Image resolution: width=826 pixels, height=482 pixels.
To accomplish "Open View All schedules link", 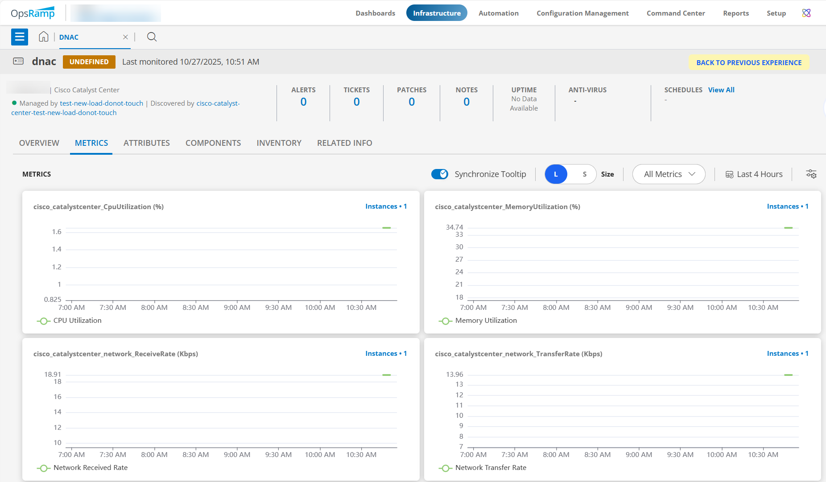I will tap(721, 90).
